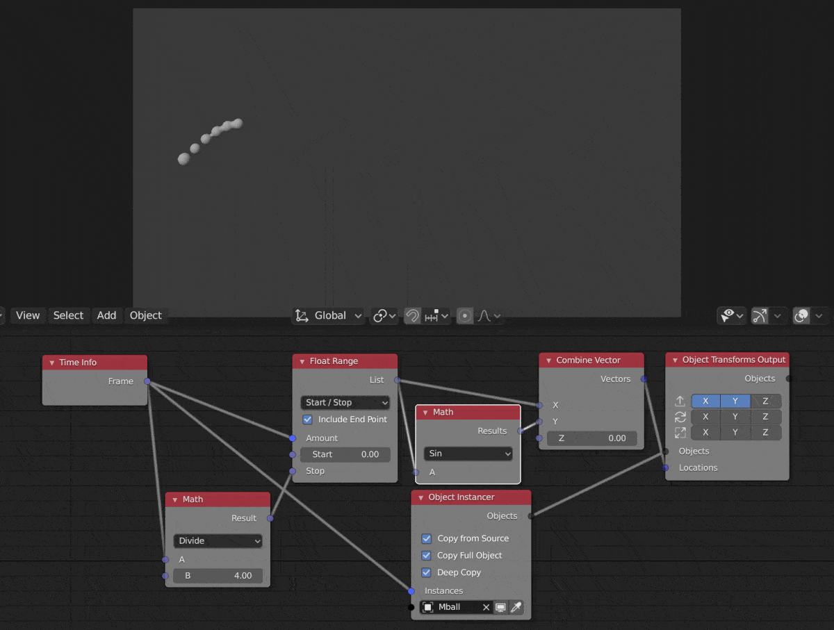Open the gizmo options dropdown arrow
834x630 pixels.
pos(778,316)
